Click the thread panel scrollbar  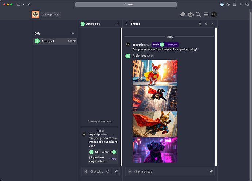216,97
